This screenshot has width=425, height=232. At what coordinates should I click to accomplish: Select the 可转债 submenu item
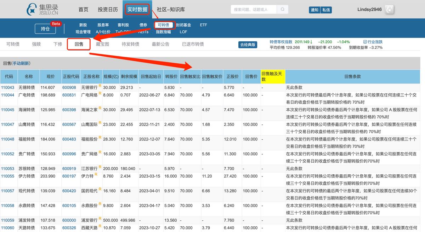click(x=163, y=25)
